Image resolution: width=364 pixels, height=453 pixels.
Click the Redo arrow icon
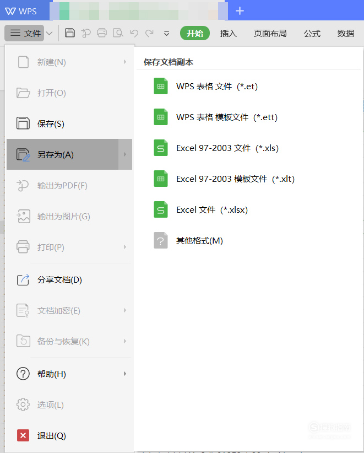pyautogui.click(x=150, y=33)
